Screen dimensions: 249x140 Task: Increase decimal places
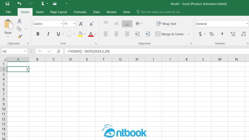[x=233, y=34]
